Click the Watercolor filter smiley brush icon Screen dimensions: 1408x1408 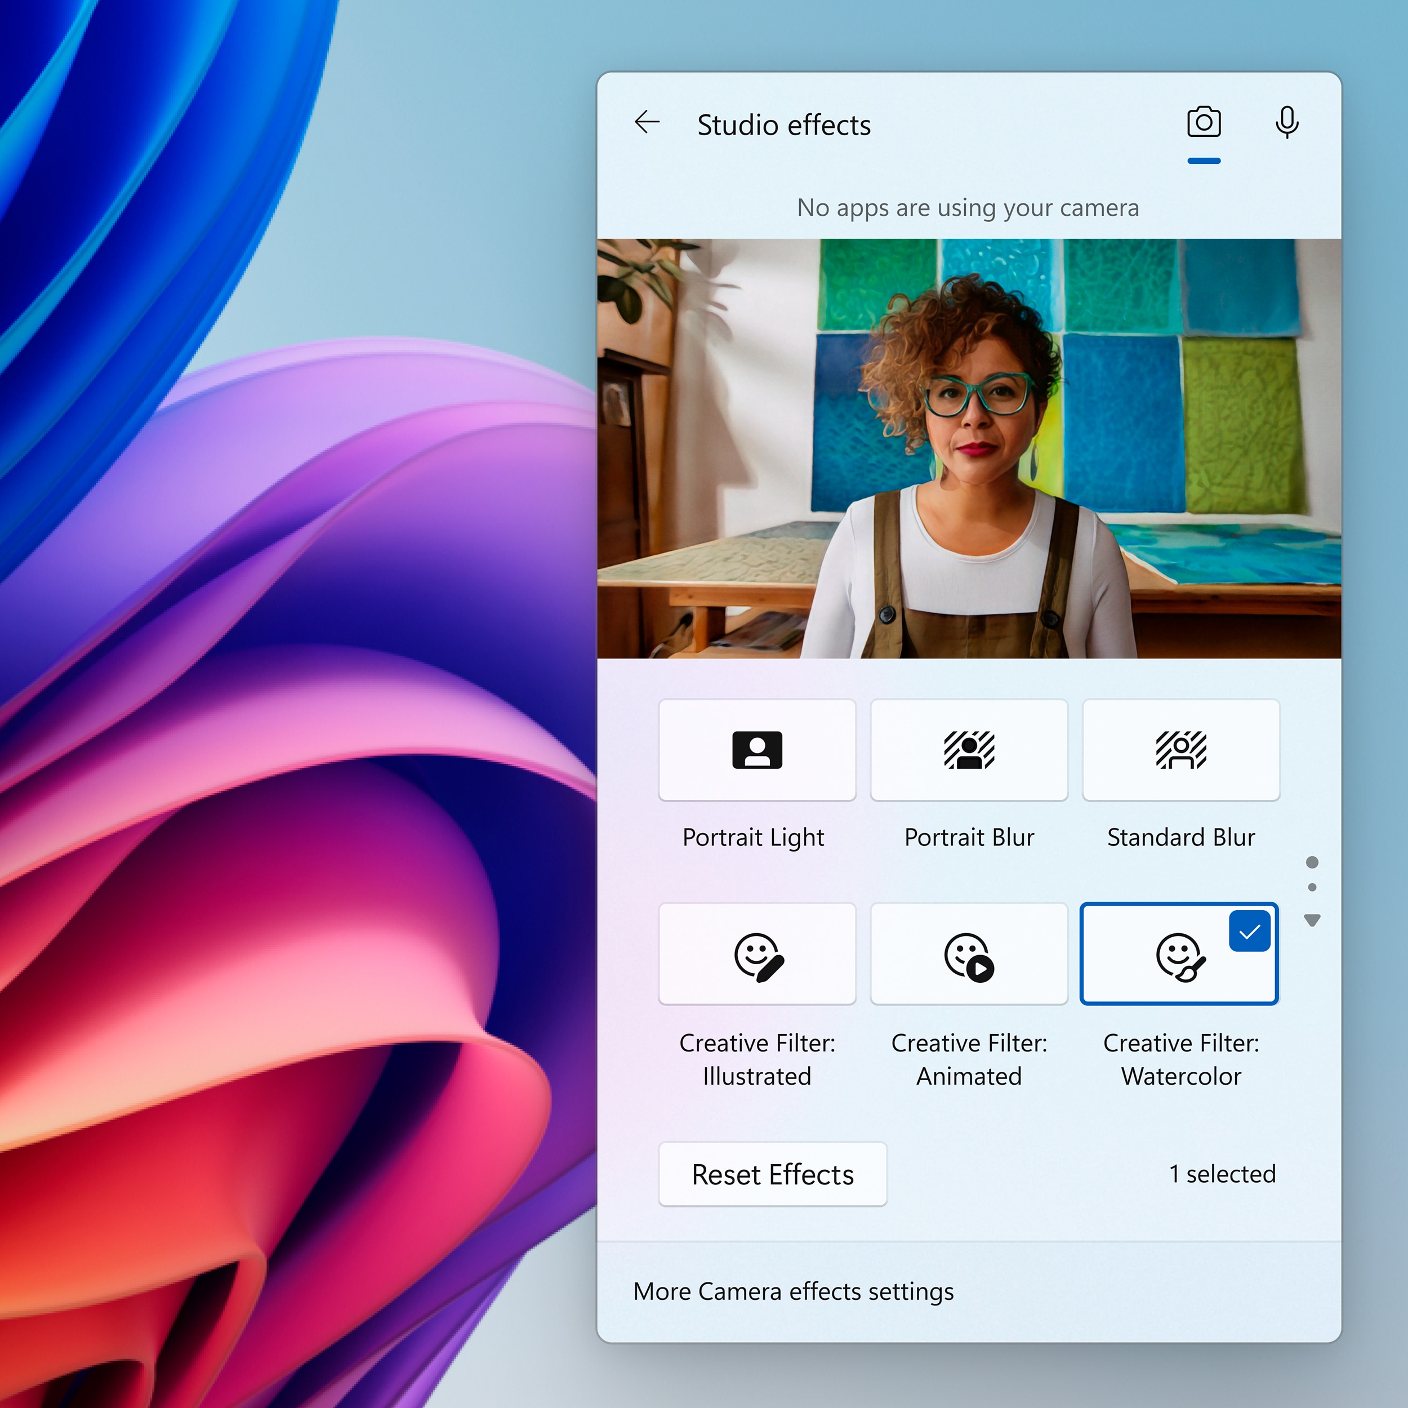coord(1180,957)
